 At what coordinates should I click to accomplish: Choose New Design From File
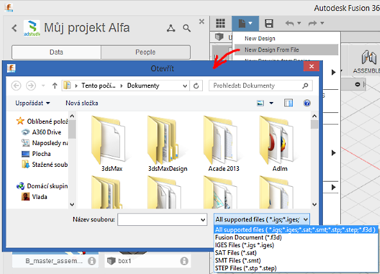(x=286, y=50)
